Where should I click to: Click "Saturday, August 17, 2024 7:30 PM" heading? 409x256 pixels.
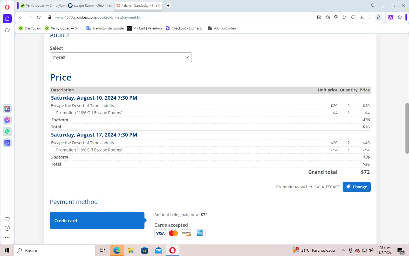94,135
